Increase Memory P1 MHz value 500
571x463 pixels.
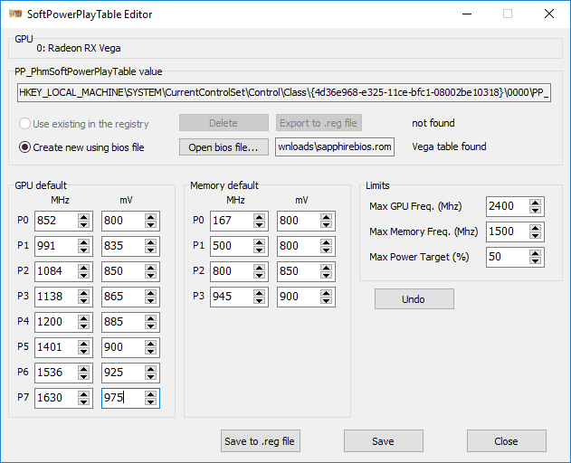coord(260,242)
